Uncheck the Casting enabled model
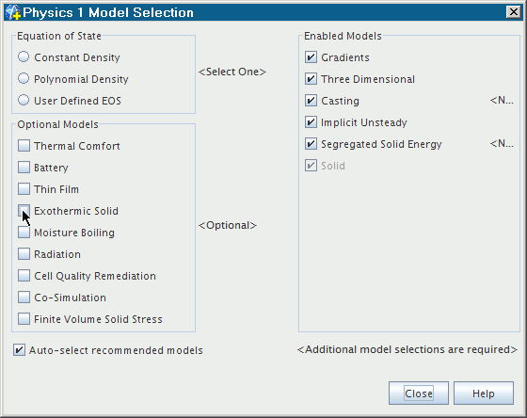The image size is (527, 418). [x=311, y=101]
